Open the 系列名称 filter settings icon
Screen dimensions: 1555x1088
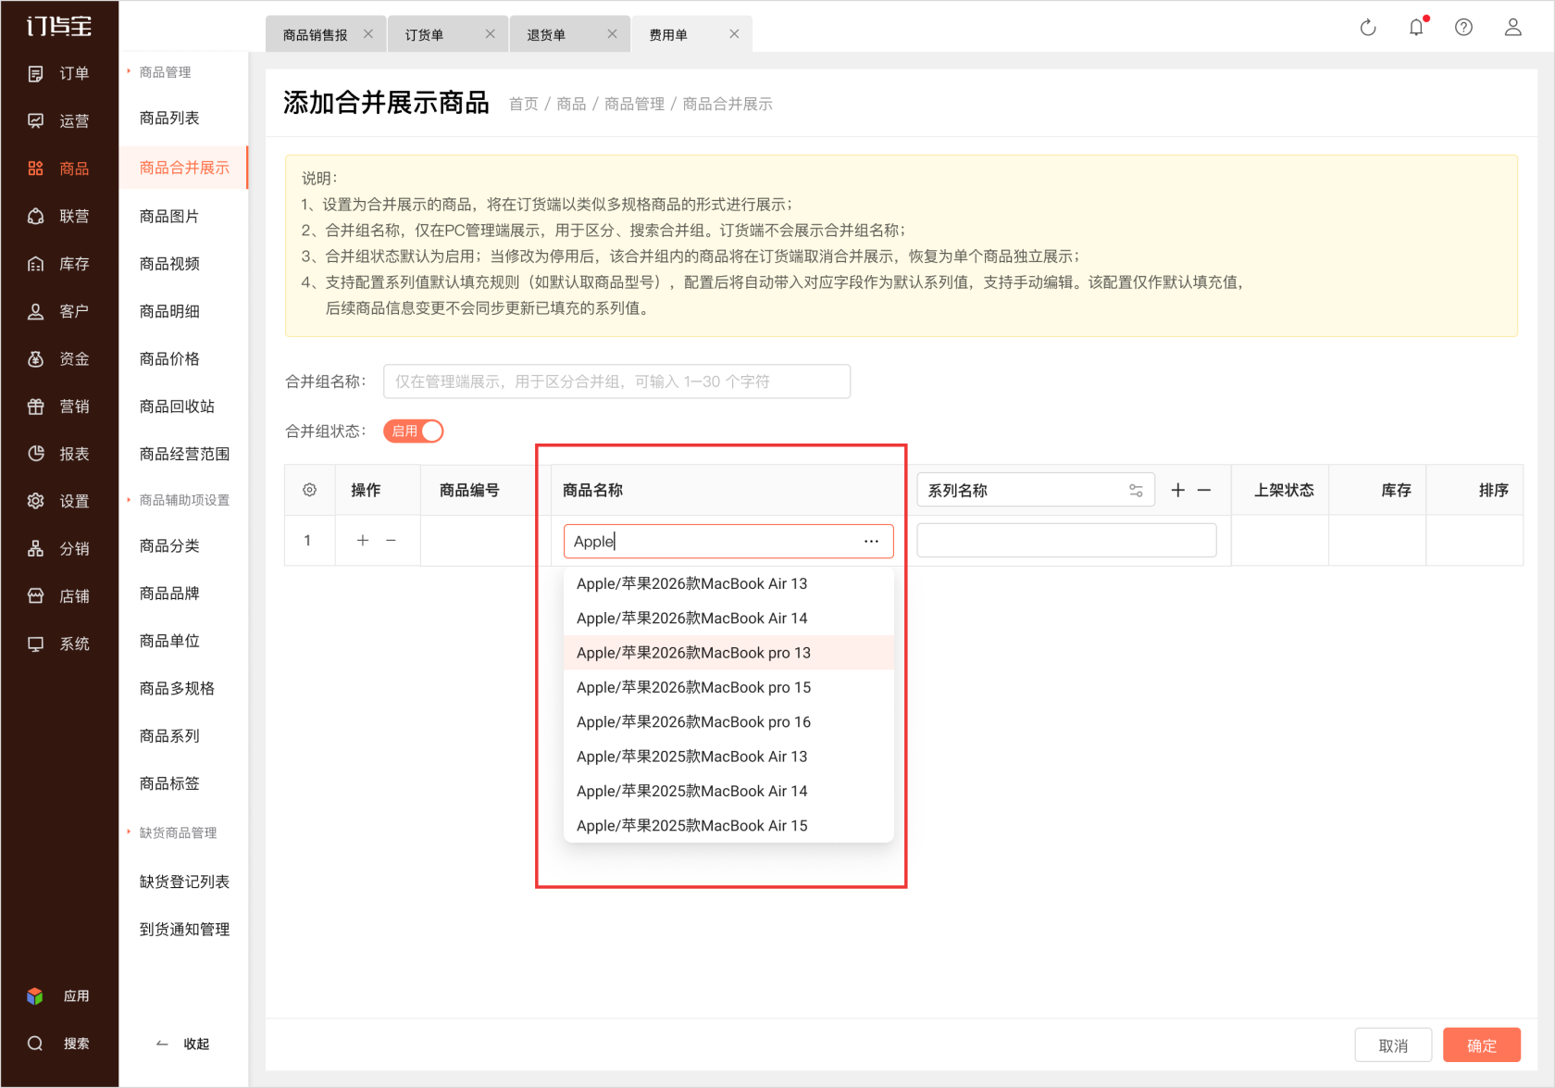click(1136, 491)
